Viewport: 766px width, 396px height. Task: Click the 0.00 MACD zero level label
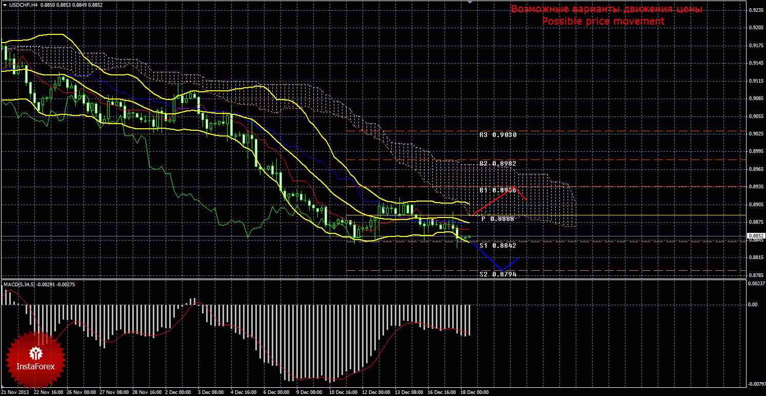(753, 305)
